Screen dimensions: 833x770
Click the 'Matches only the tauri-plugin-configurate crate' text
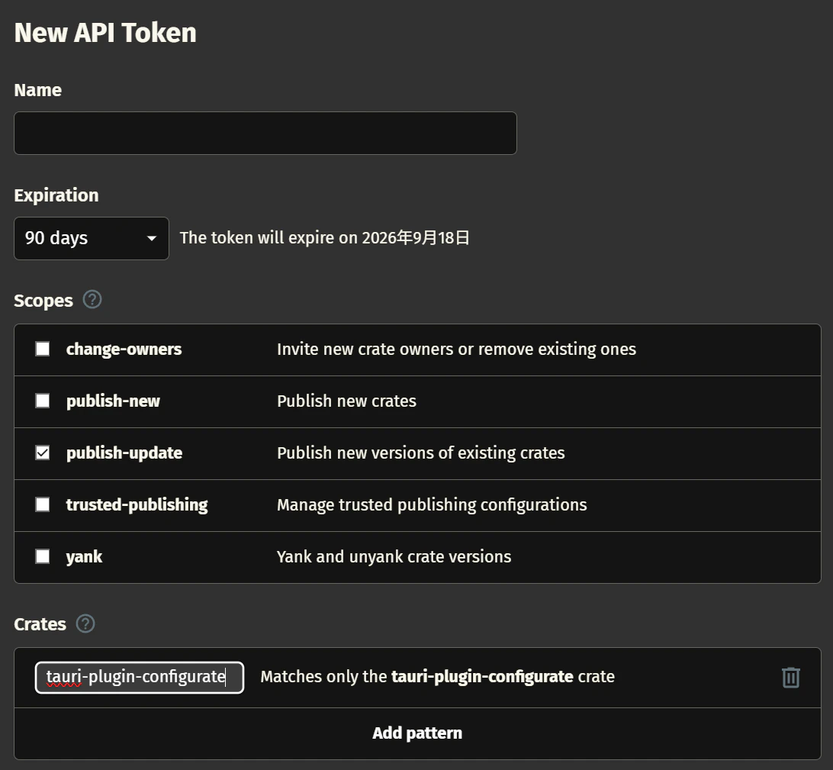pos(437,676)
